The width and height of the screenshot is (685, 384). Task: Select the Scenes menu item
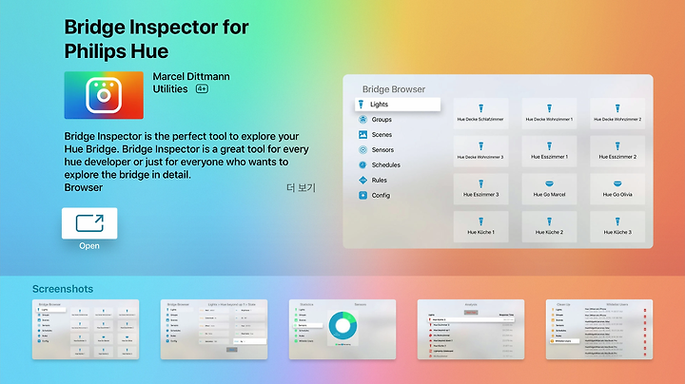pos(382,135)
